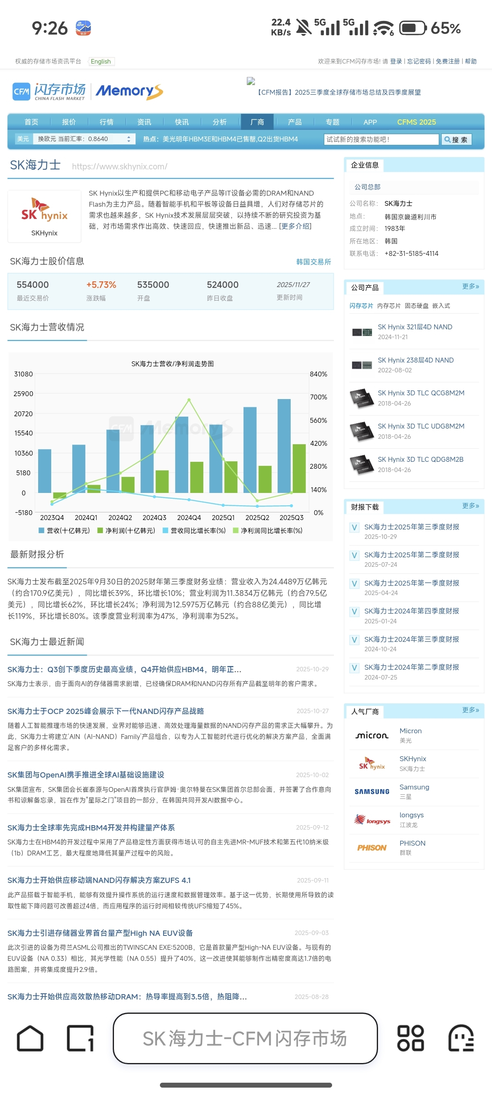Click the 2024Q4 profit growth line peak
This screenshot has width=492, height=1095.
[x=189, y=399]
